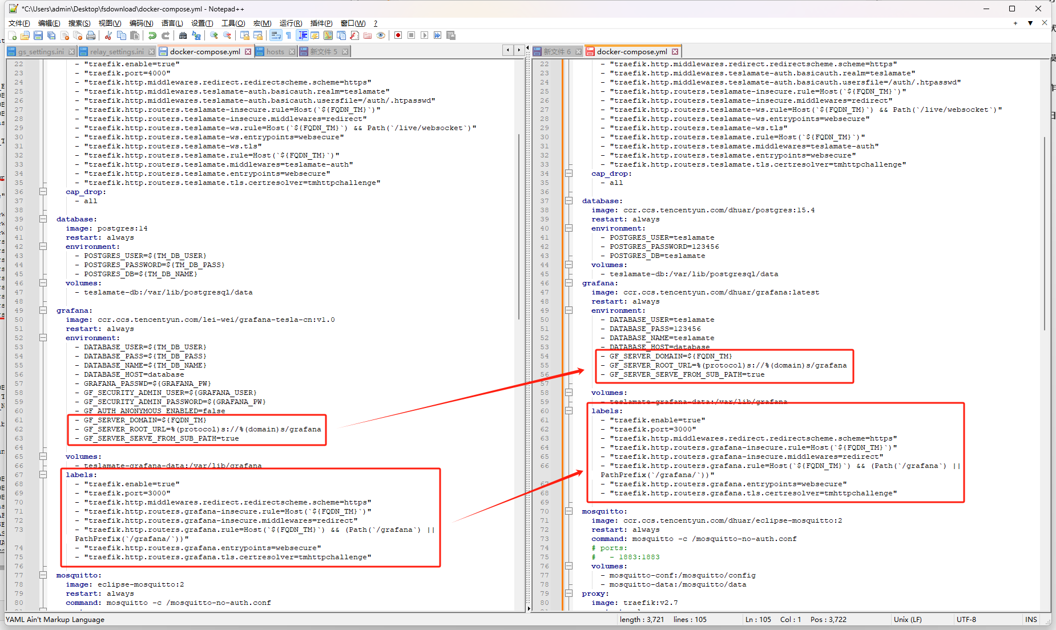Toggle file monitoring (eye icon)
Image resolution: width=1056 pixels, height=630 pixels.
(x=381, y=35)
